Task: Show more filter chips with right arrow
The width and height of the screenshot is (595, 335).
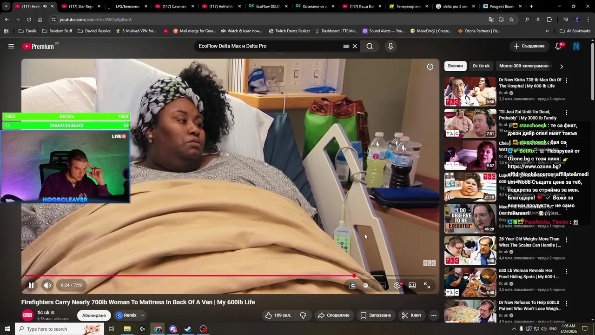Action: tap(562, 67)
